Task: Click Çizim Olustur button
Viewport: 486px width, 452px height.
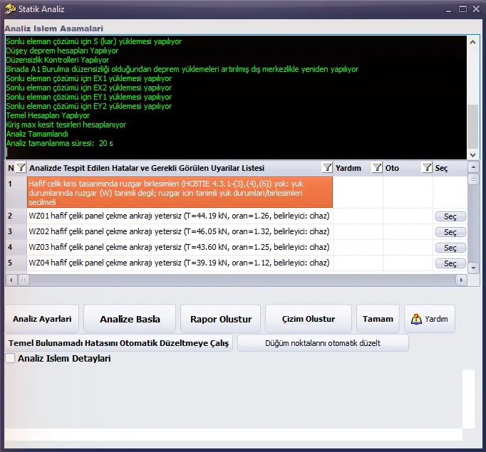Action: pyautogui.click(x=309, y=319)
